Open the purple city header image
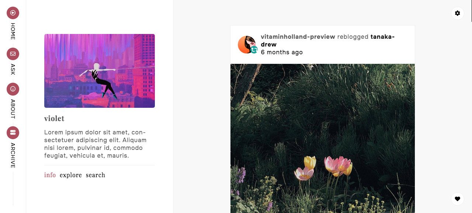The width and height of the screenshot is (472, 213). pyautogui.click(x=100, y=71)
